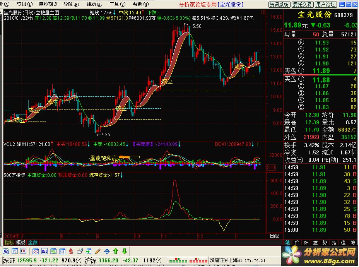Click the green arrow import window icon

tap(89, 252)
